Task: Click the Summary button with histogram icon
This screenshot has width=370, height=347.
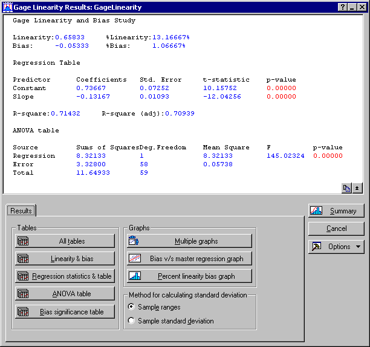Action: pos(336,211)
